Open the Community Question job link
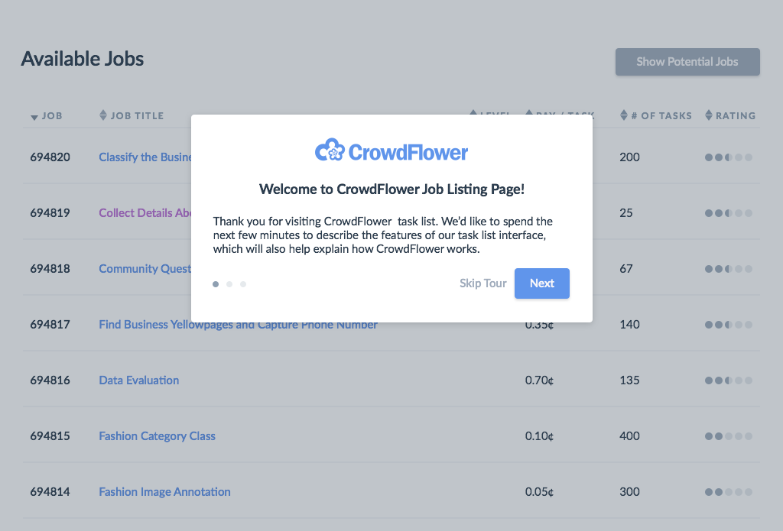 click(x=145, y=269)
